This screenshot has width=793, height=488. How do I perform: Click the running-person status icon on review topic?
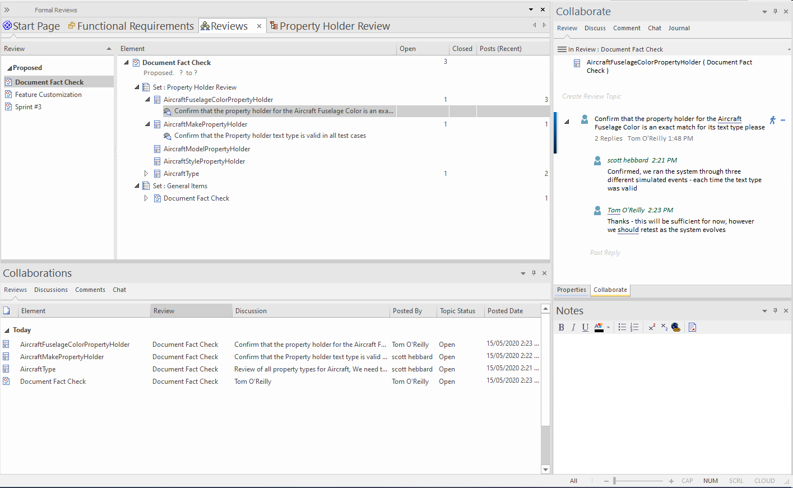point(773,120)
